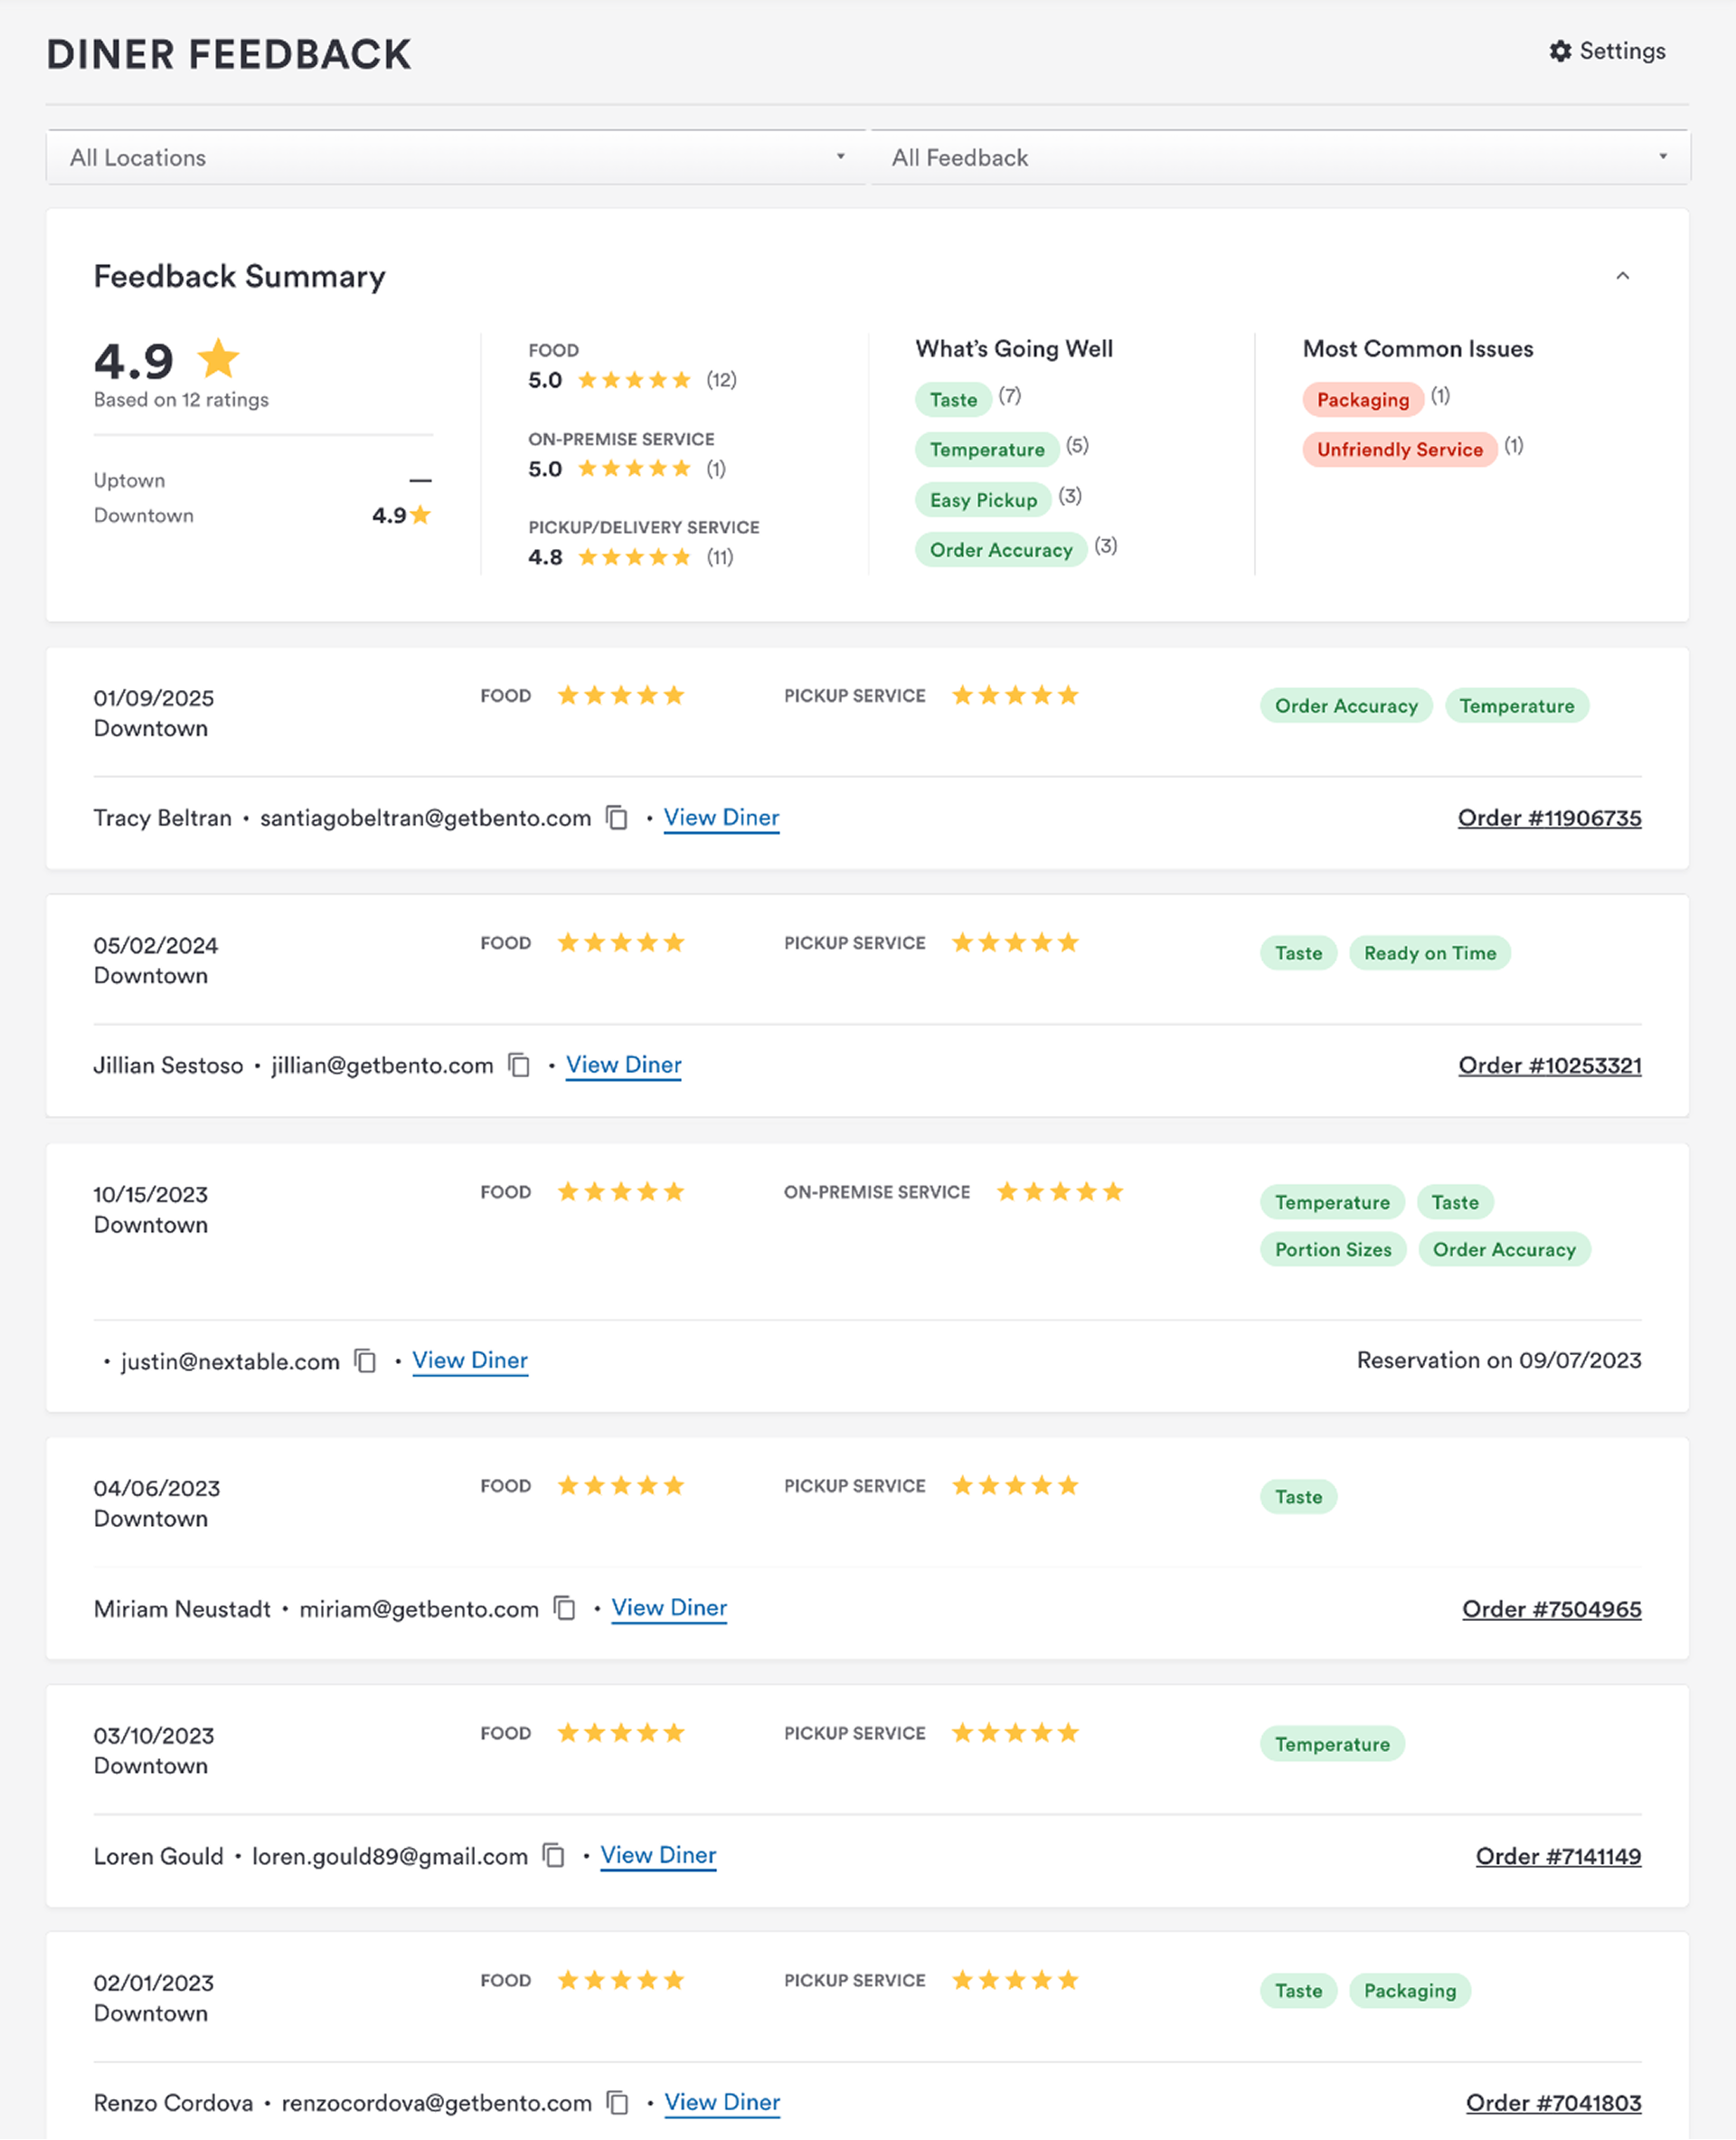Copy santiagobeltran@getbento.com email address
The height and width of the screenshot is (2140, 1736).
(x=618, y=819)
